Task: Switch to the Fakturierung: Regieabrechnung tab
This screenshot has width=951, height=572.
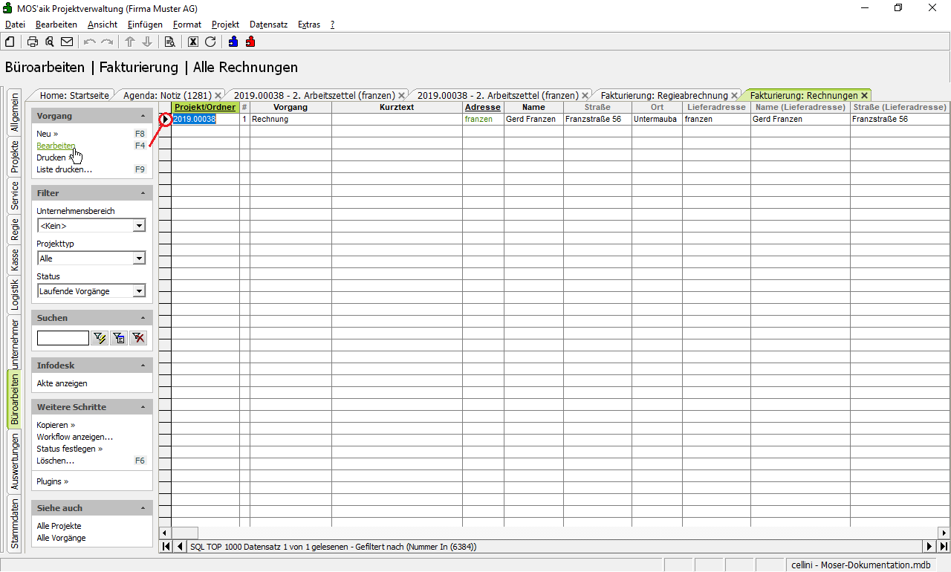Action: pos(664,95)
